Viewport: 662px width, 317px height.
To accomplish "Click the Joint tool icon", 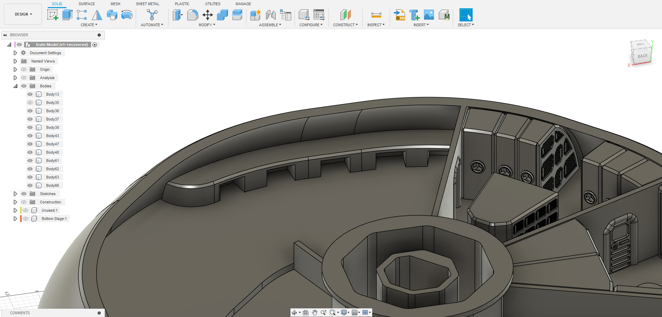I will pos(271,15).
